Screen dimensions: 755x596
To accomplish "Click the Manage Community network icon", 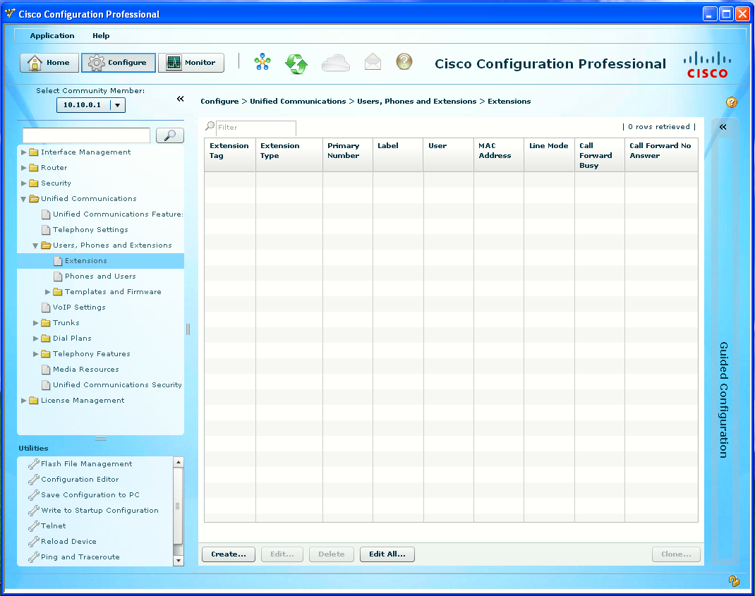I will tap(262, 62).
